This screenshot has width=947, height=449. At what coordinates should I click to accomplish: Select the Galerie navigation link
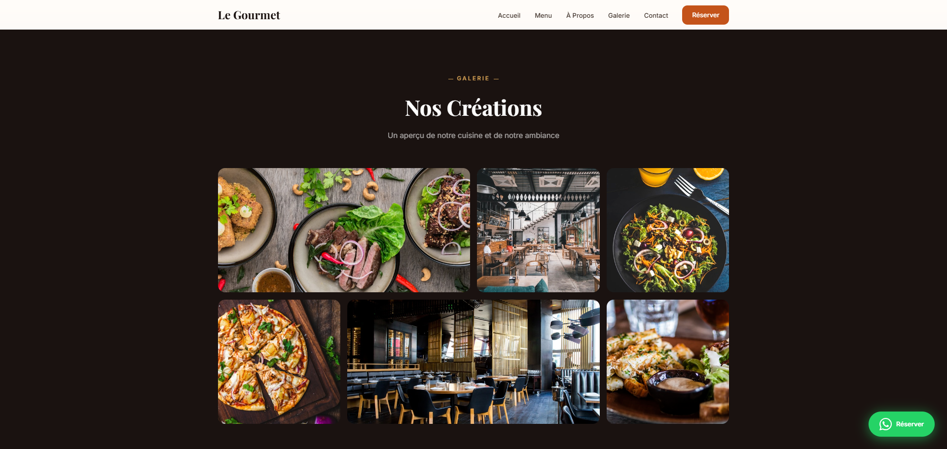[x=619, y=15]
